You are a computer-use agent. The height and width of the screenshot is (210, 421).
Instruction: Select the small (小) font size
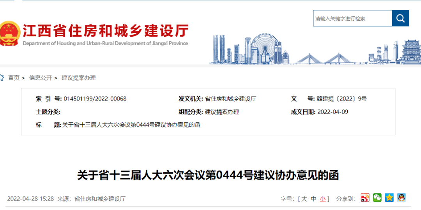tap(323, 199)
